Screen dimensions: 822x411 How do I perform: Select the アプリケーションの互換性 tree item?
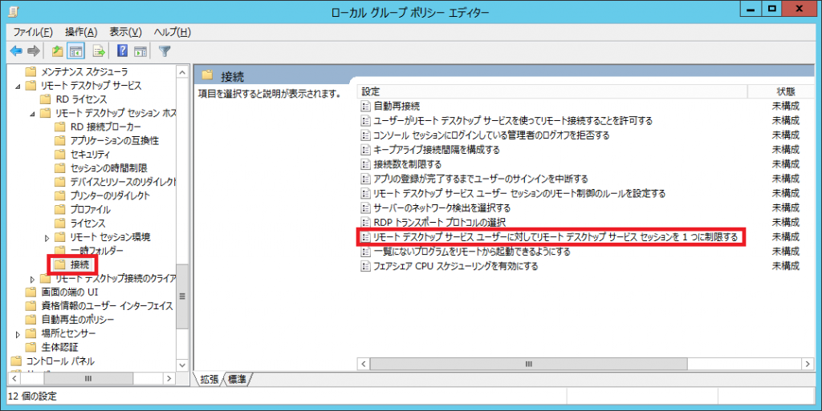coord(114,140)
